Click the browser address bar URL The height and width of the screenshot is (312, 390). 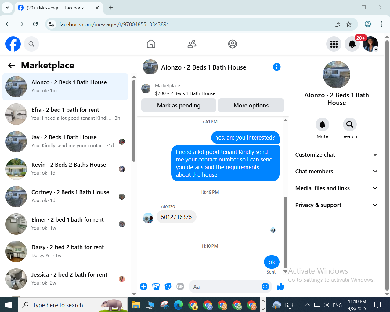click(x=114, y=24)
